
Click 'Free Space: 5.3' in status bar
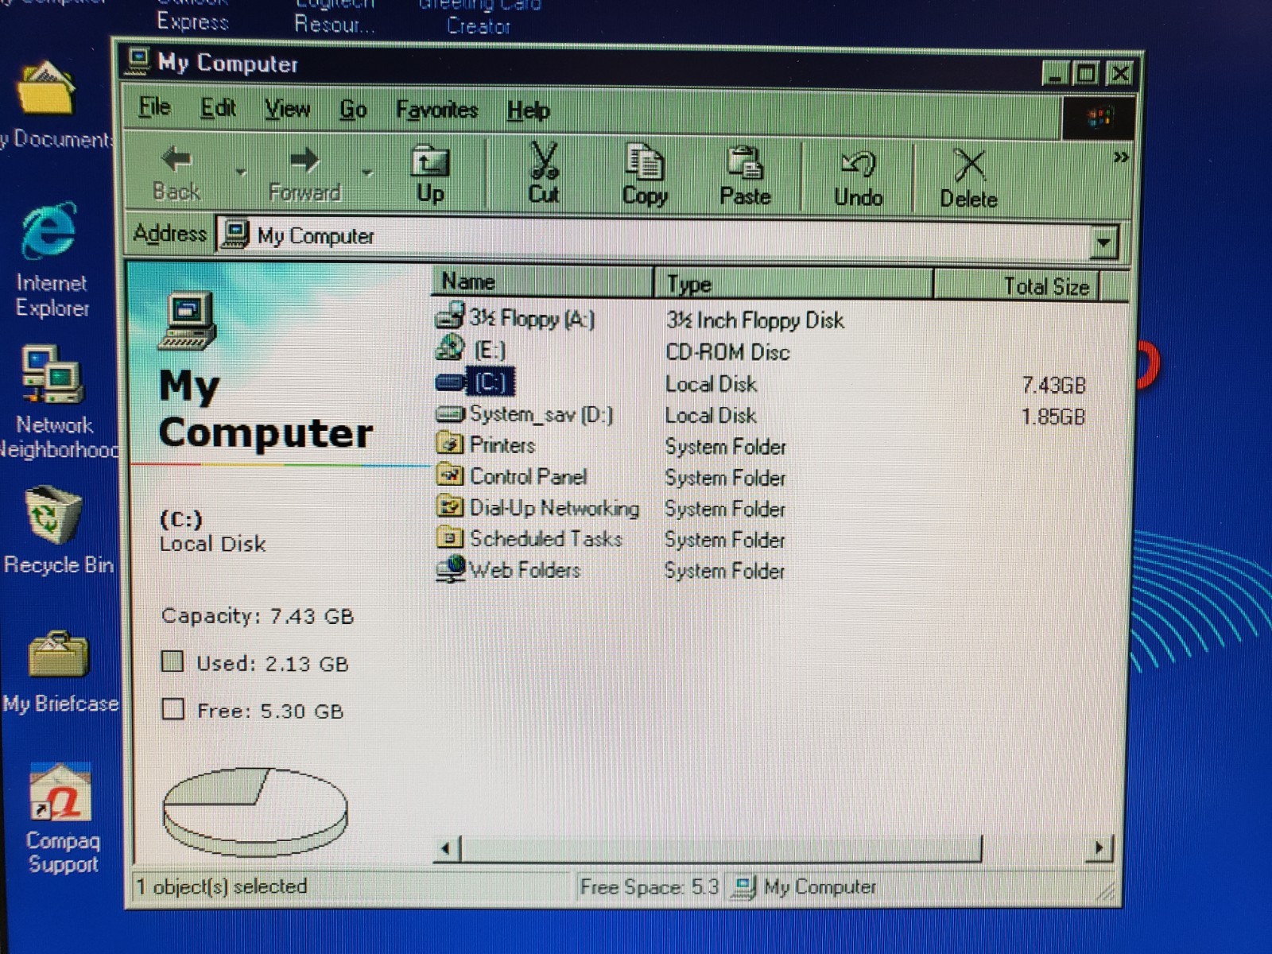click(649, 886)
